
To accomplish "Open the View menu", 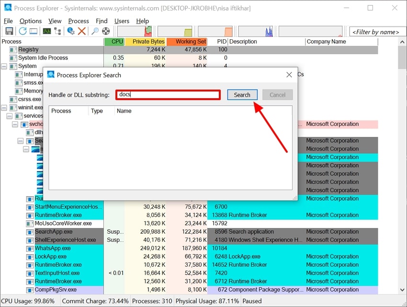I will pos(55,21).
